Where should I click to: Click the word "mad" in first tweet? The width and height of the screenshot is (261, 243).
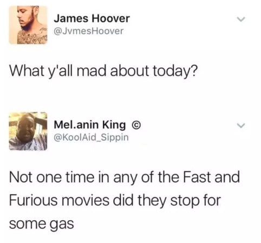92,70
